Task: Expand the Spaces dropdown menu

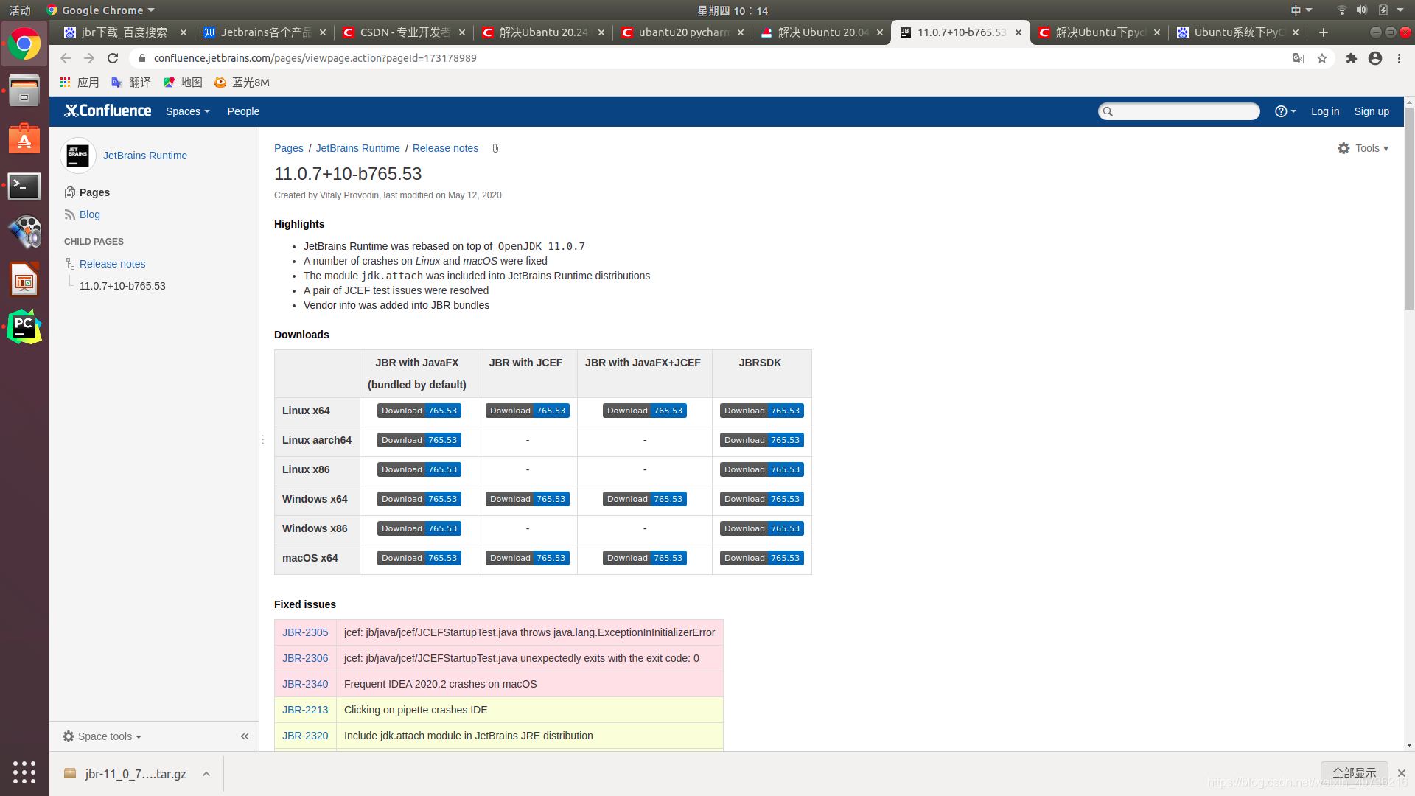Action: pos(188,111)
